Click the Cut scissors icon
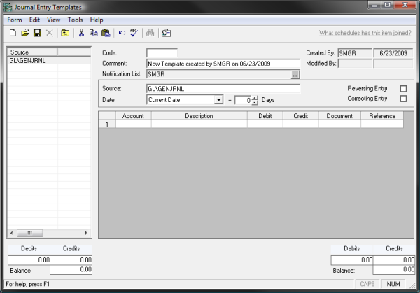The height and width of the screenshot is (293, 420). pyautogui.click(x=81, y=33)
